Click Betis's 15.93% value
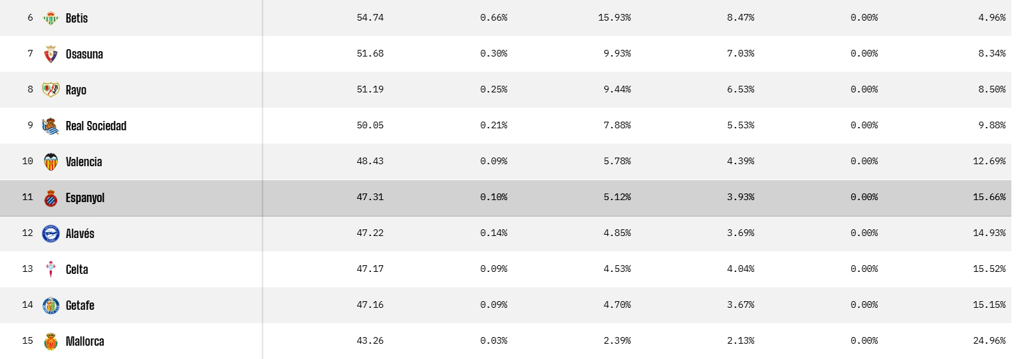 pyautogui.click(x=614, y=18)
